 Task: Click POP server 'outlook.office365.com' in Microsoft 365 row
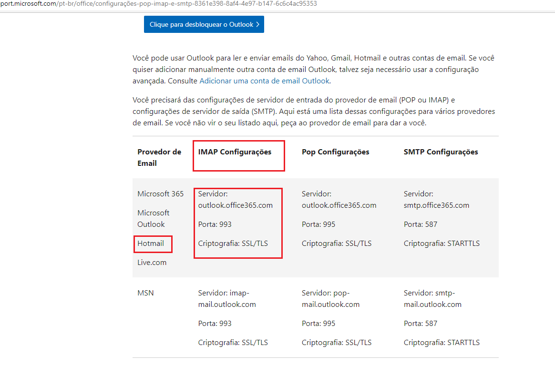tap(339, 205)
